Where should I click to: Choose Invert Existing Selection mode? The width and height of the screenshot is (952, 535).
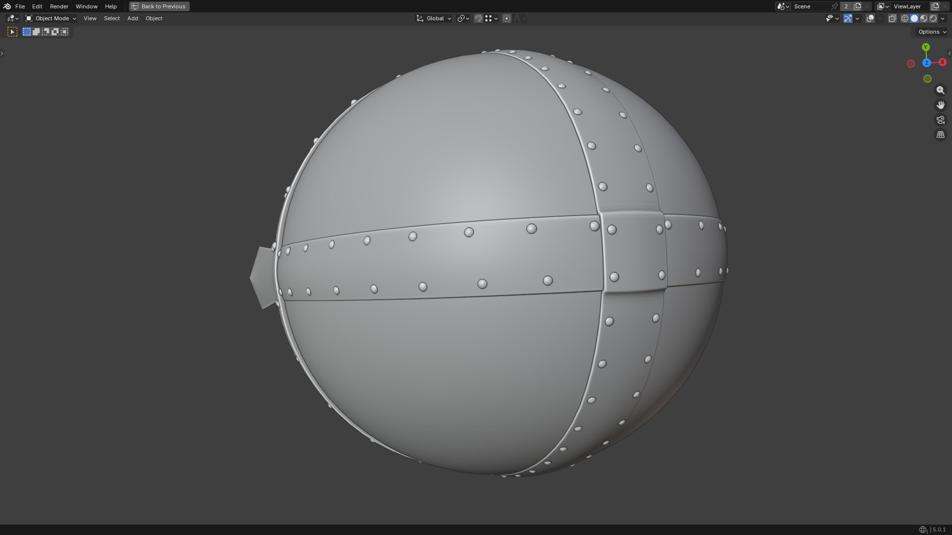tap(55, 32)
